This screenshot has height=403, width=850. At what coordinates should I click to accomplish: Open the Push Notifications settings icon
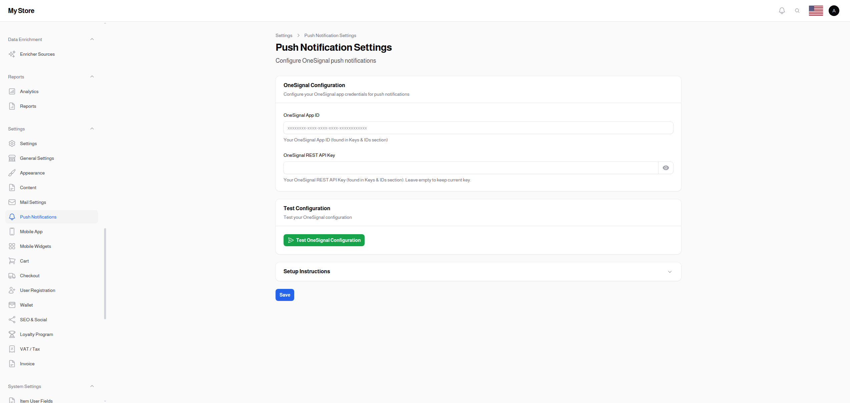(12, 217)
